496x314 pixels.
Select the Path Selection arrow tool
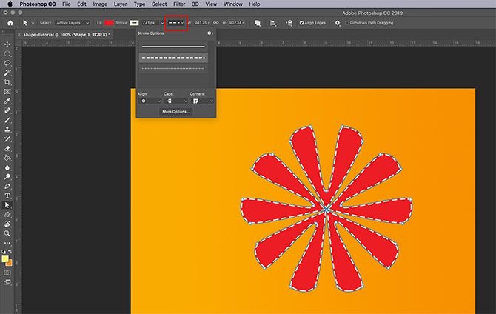coord(7,205)
